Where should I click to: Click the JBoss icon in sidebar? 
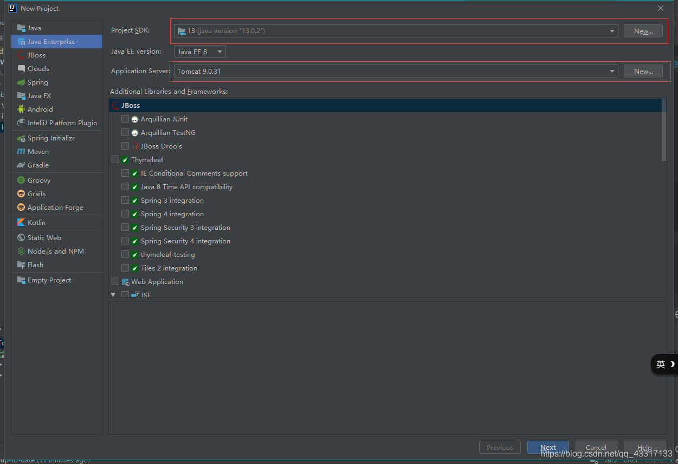tap(21, 55)
